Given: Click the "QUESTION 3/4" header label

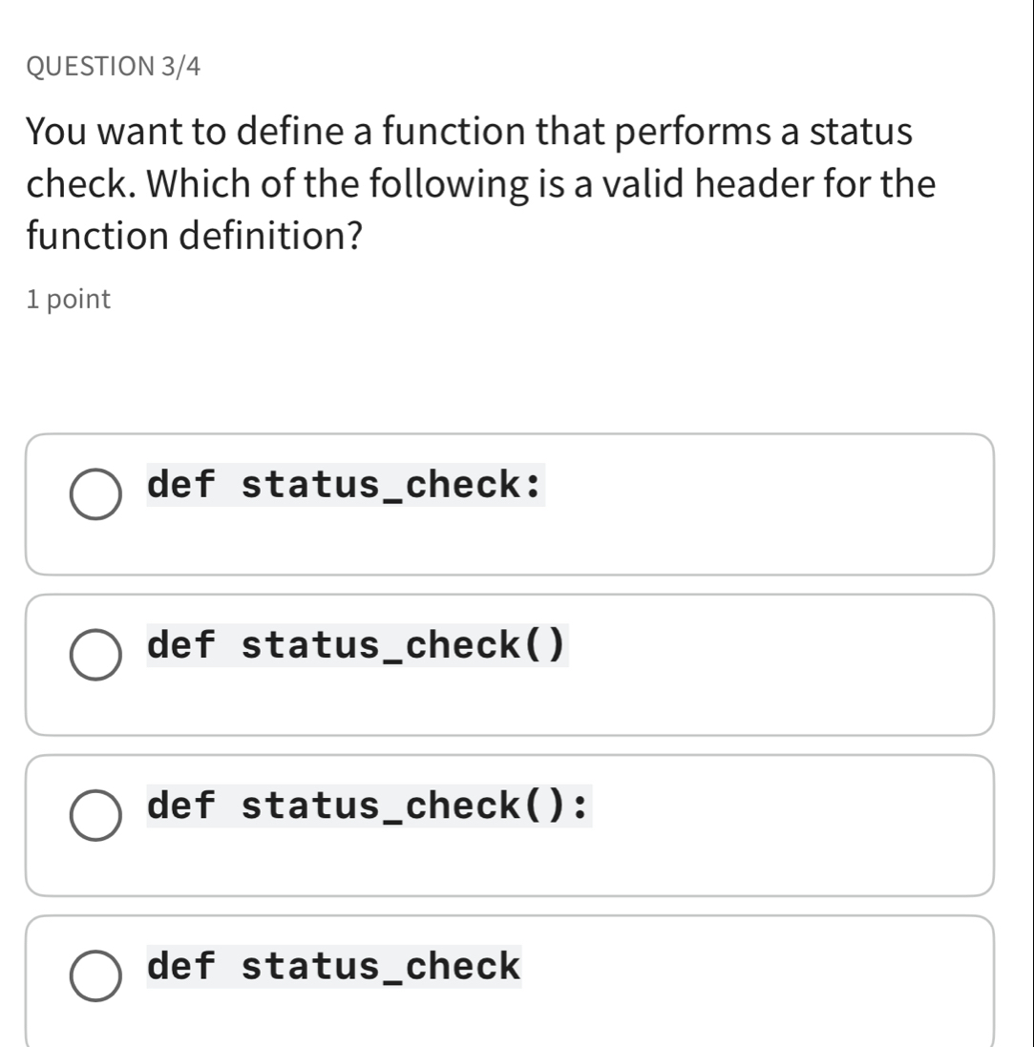Looking at the screenshot, I should 112,68.
